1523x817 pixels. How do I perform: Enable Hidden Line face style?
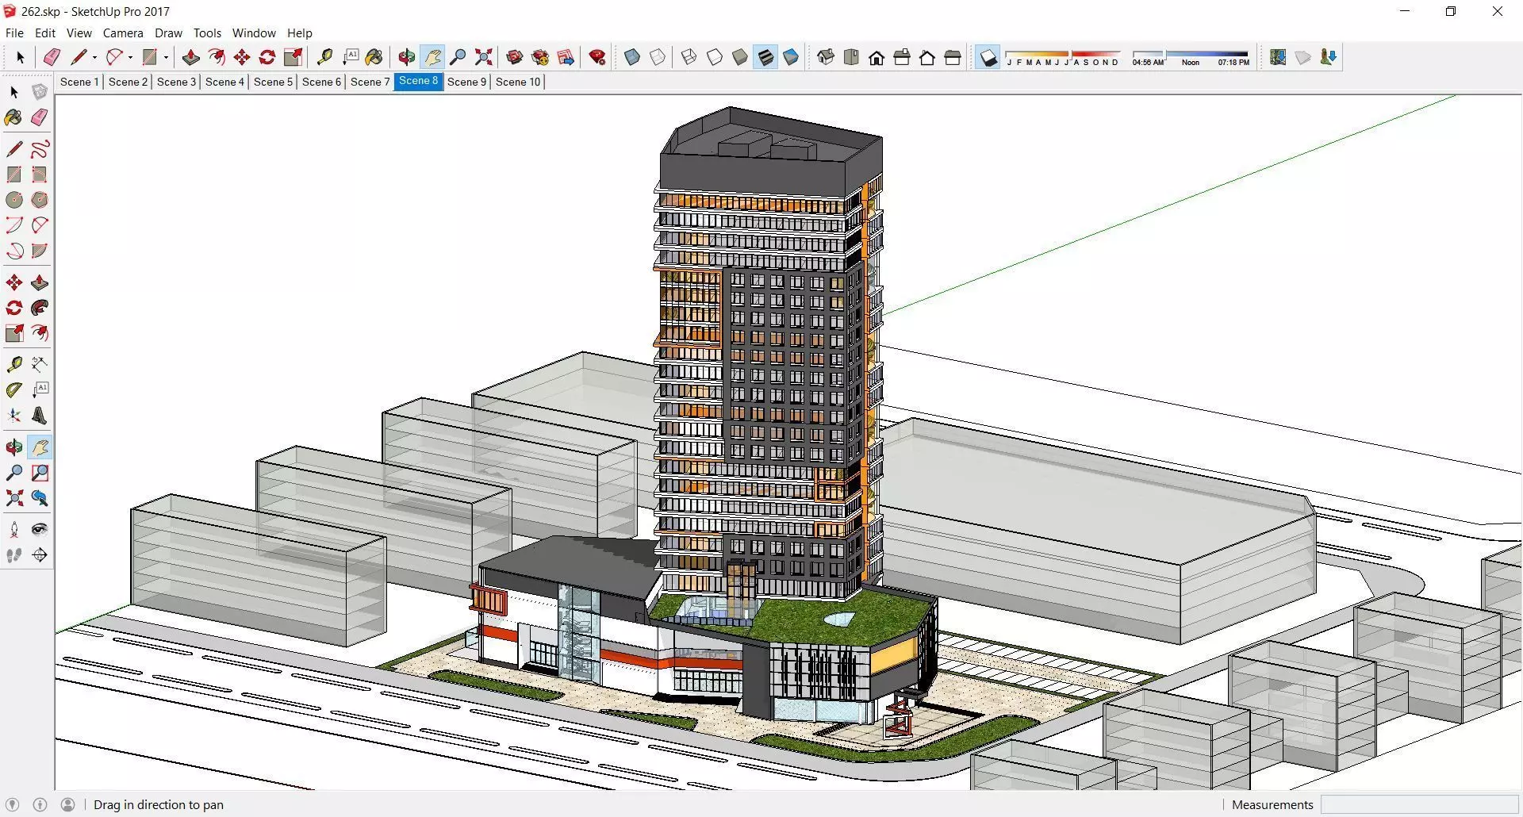(x=715, y=57)
